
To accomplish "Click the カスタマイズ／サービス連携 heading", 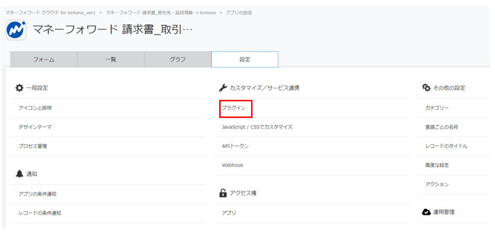I will pyautogui.click(x=265, y=88).
